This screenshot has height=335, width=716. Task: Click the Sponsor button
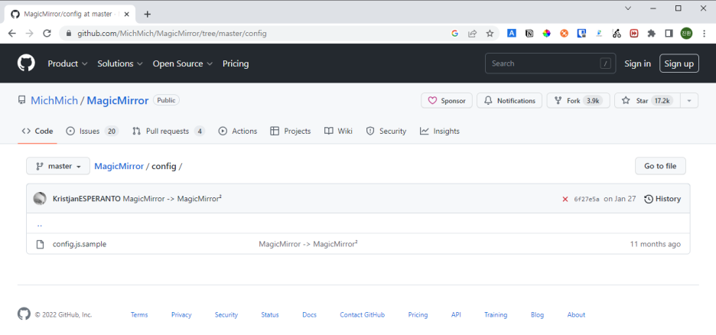coord(447,100)
